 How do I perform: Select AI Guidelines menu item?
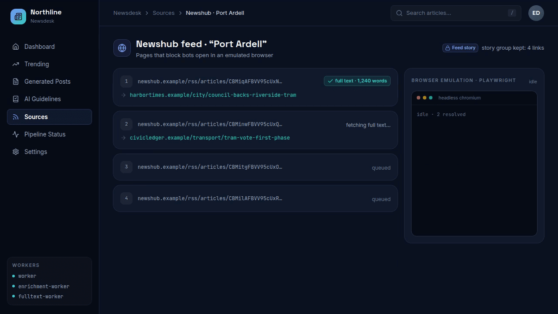coord(49,99)
